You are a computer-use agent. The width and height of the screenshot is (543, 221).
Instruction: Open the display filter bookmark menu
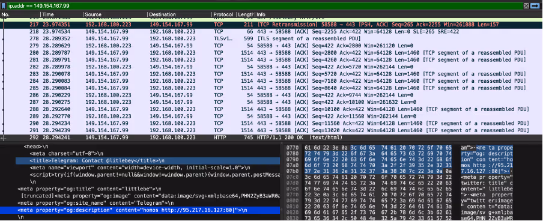[x=4, y=6]
